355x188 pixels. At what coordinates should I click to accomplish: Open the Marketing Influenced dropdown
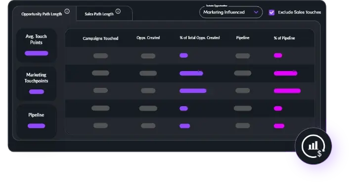(x=231, y=12)
